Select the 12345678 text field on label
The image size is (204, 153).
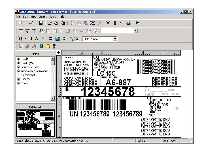pyautogui.click(x=108, y=92)
